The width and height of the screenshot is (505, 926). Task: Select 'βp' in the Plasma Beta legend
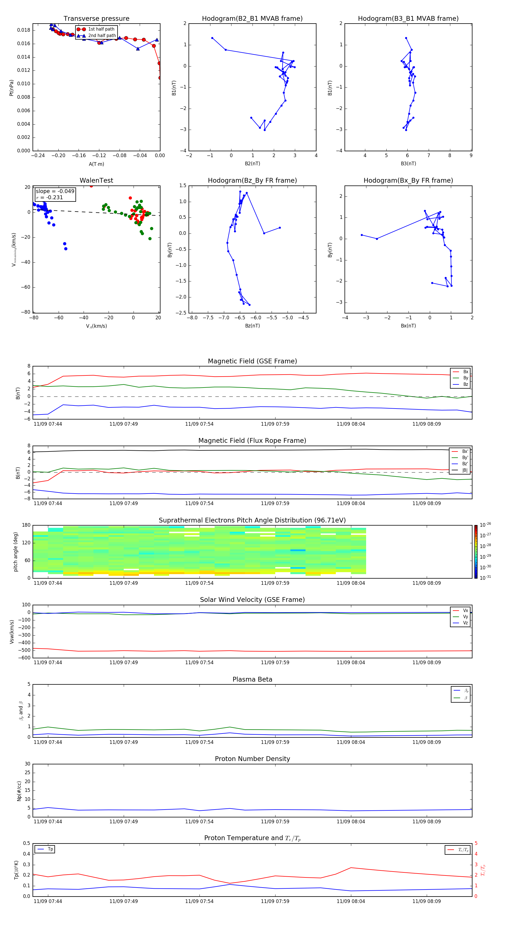click(x=461, y=690)
